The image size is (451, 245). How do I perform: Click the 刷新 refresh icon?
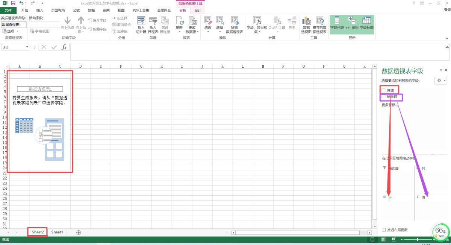[x=179, y=21]
